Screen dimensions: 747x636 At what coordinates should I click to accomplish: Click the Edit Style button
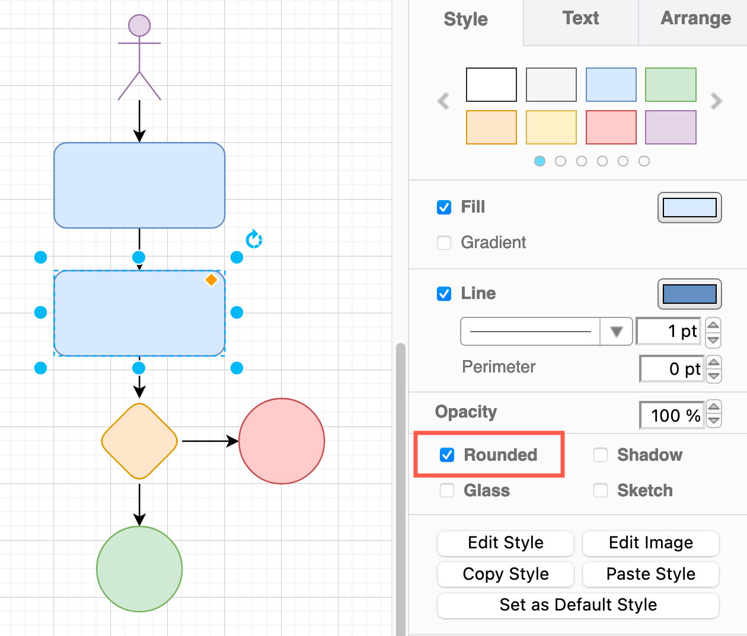pos(505,543)
